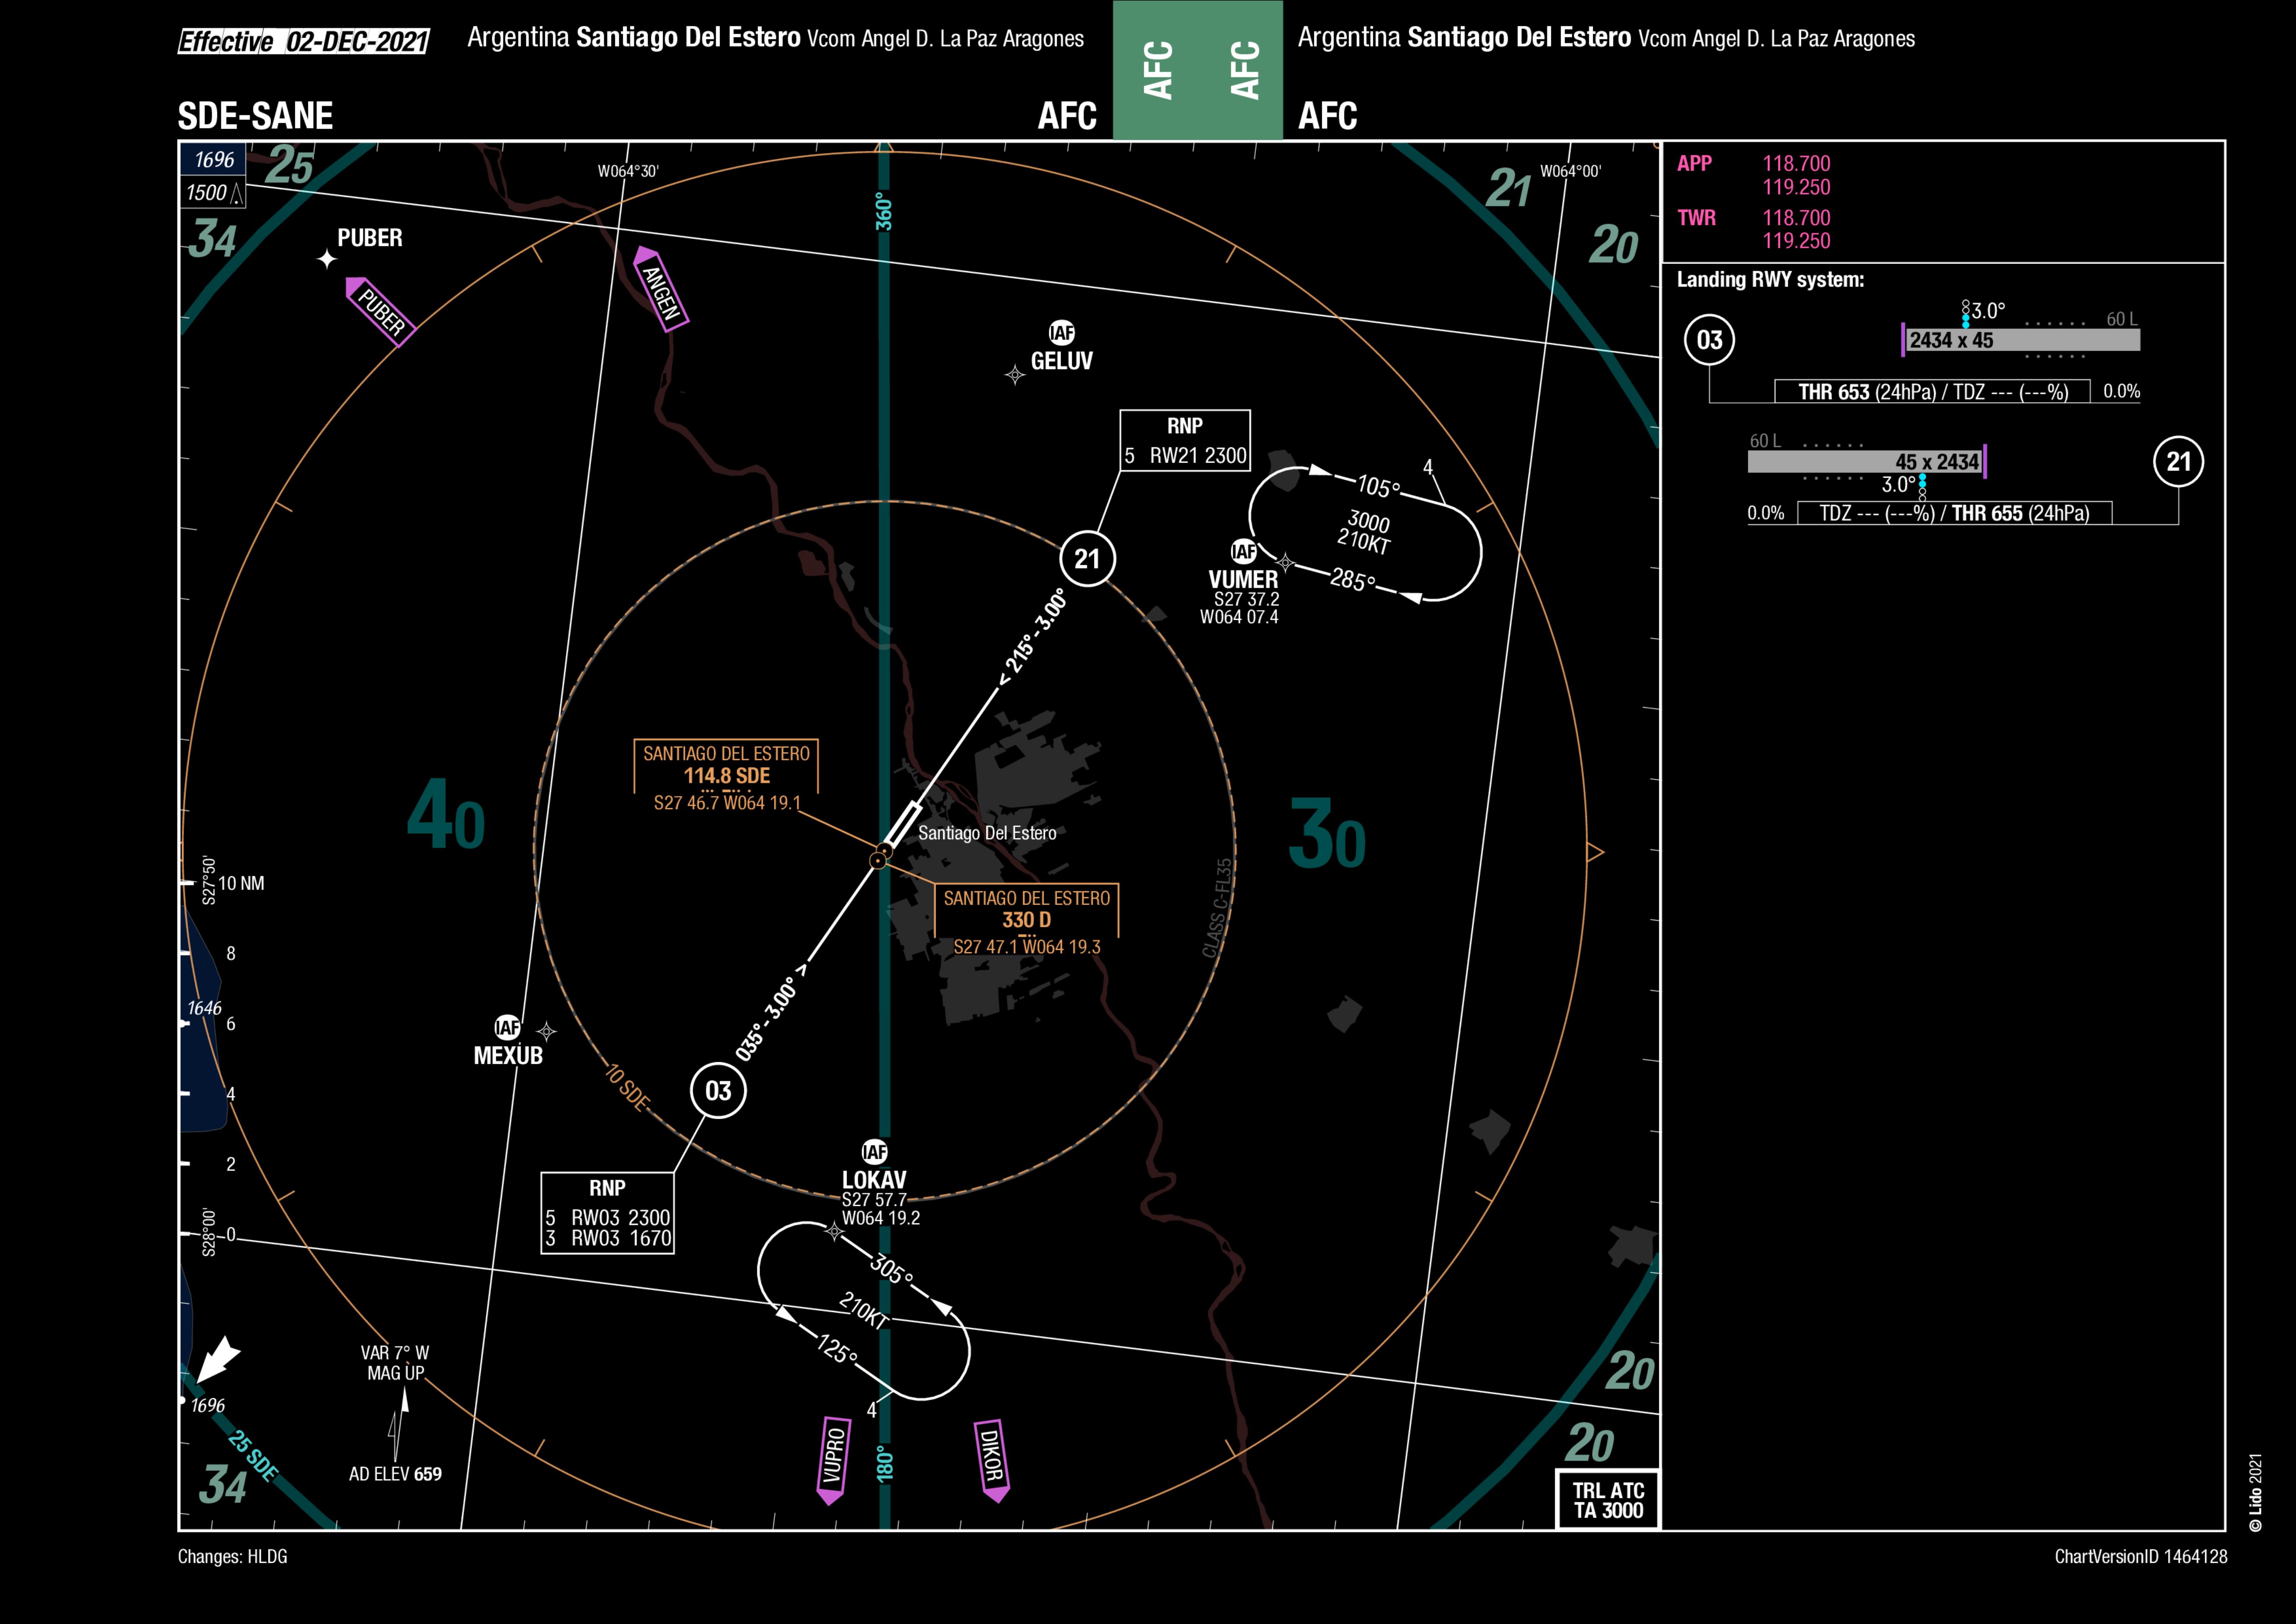Click the SDE-SANE chart identifier
The image size is (2296, 1624).
pyautogui.click(x=255, y=116)
